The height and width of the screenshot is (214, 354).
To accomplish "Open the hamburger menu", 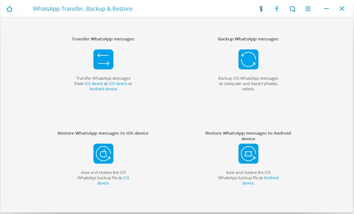I will tap(308, 9).
